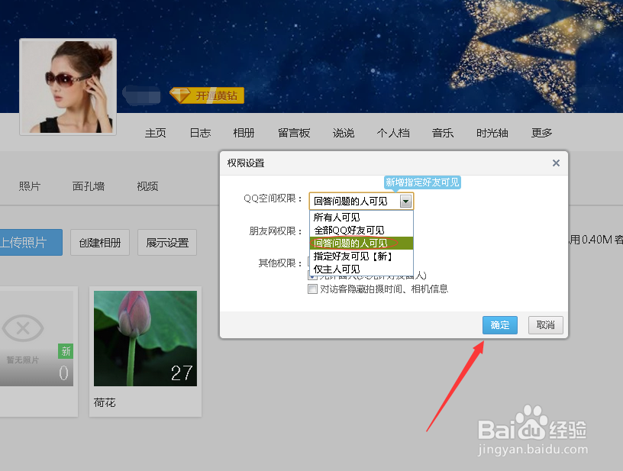
Task: Open the 时光轴 tab
Action: pos(492,133)
